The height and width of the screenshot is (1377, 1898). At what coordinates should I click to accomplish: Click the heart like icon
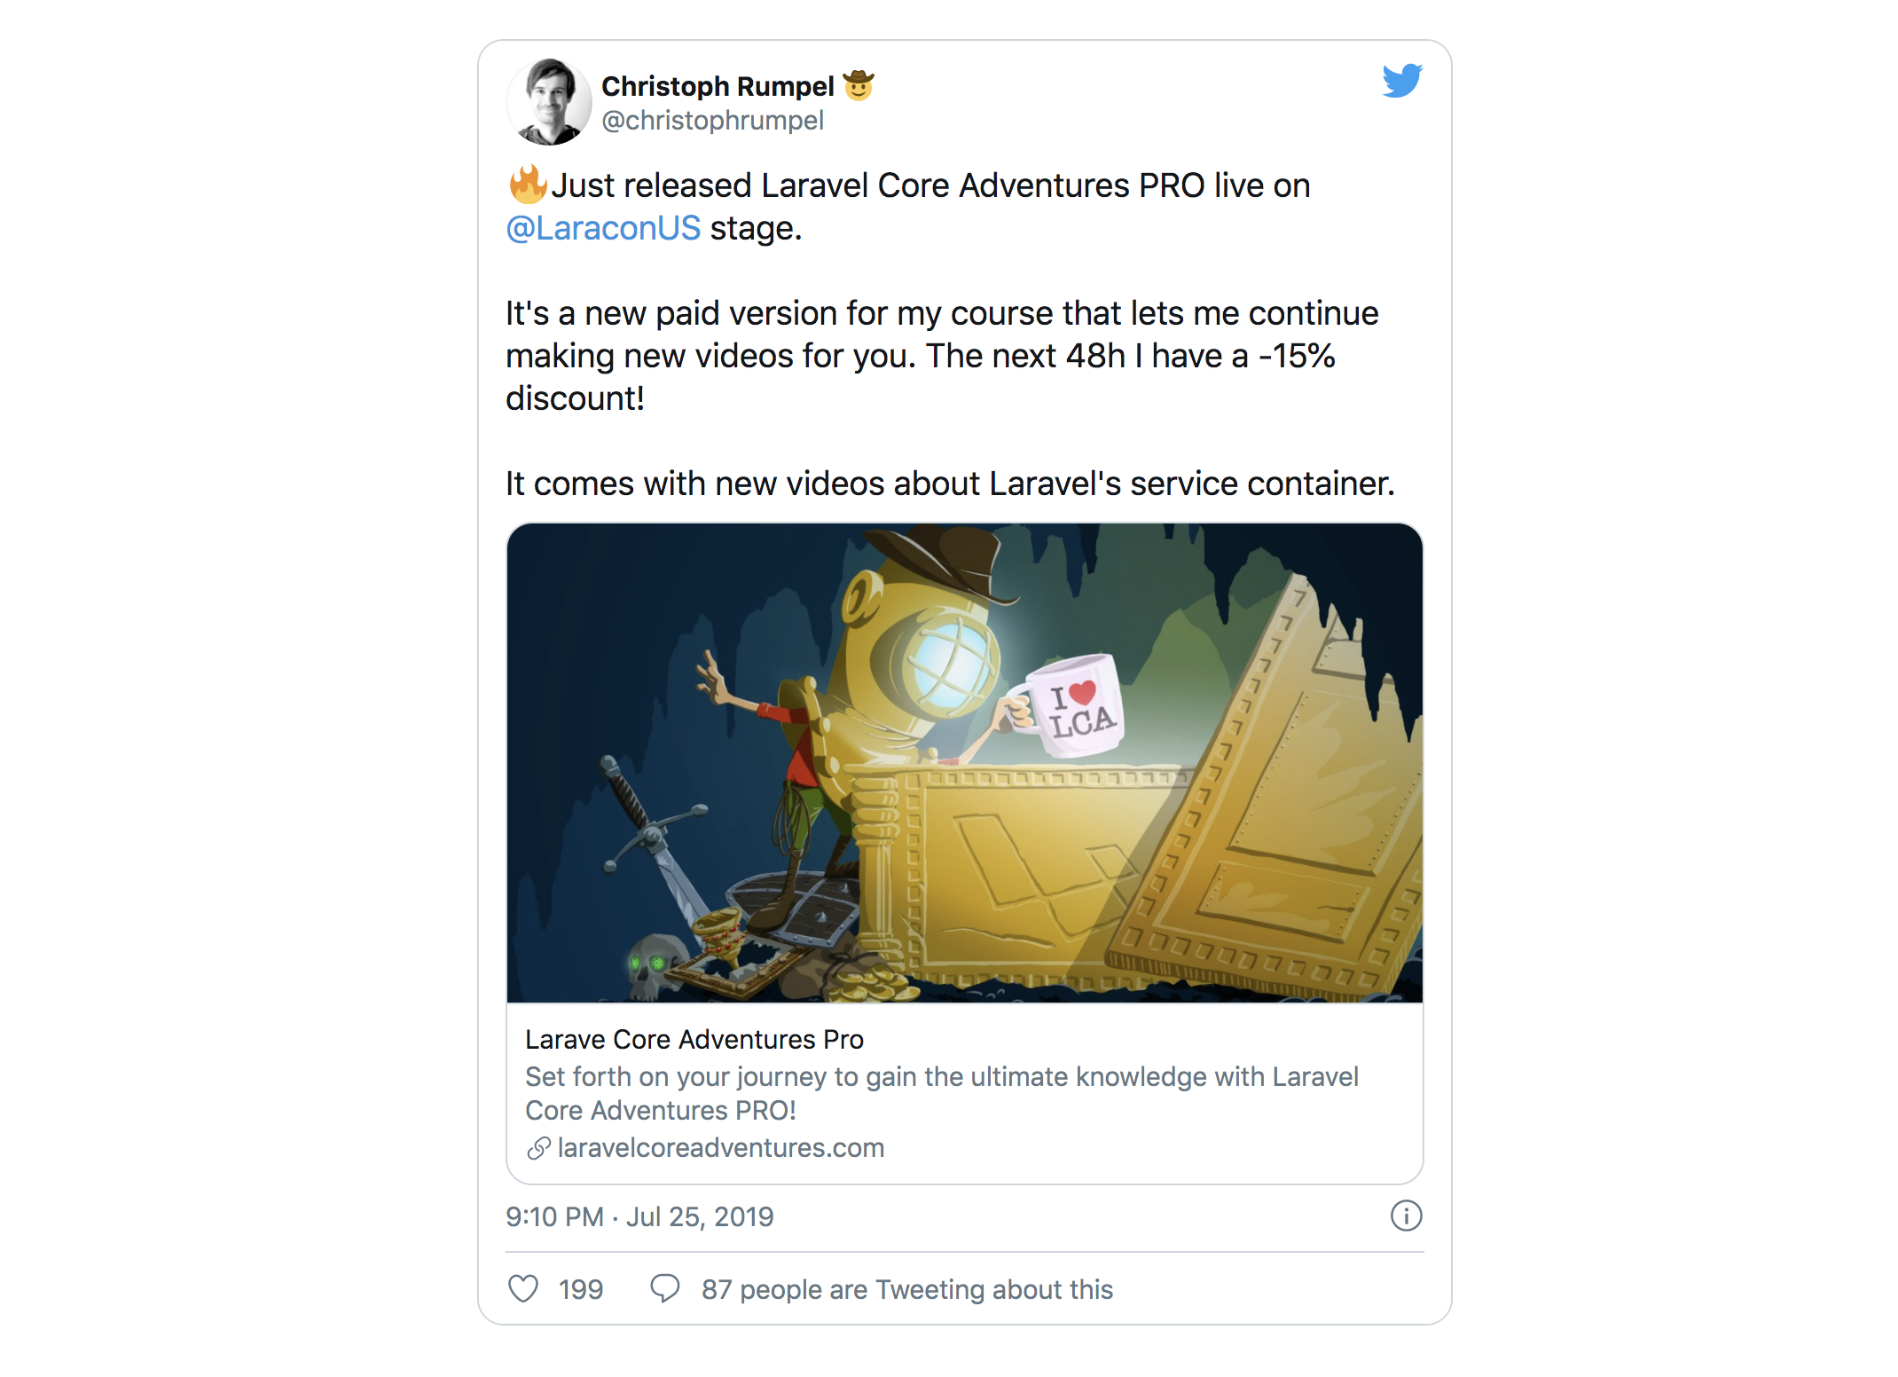523,1288
